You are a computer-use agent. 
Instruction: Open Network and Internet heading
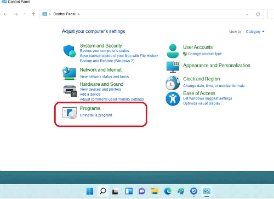pyautogui.click(x=101, y=70)
